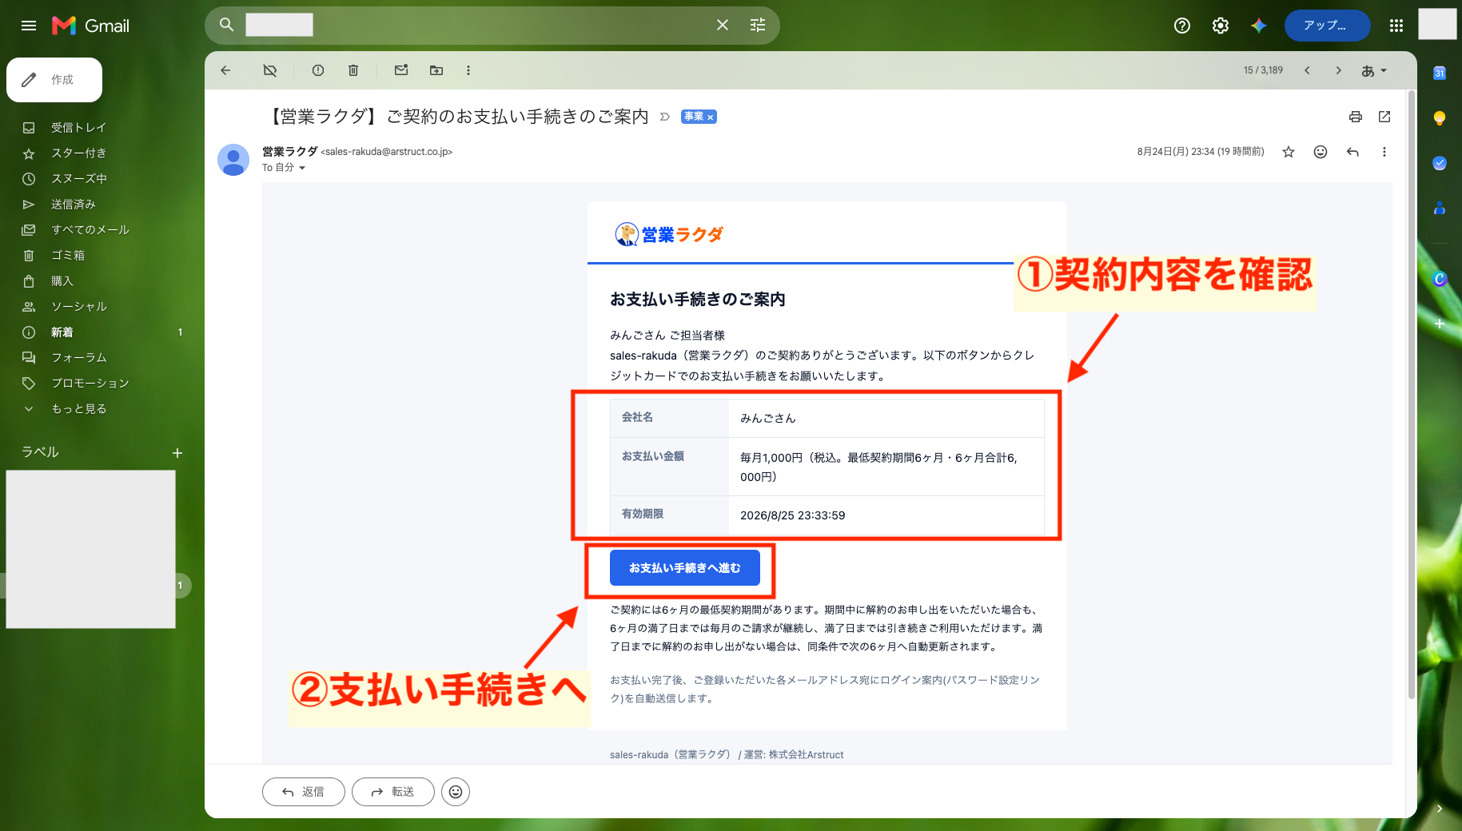Add emoji reaction to the message header

coord(1321,152)
